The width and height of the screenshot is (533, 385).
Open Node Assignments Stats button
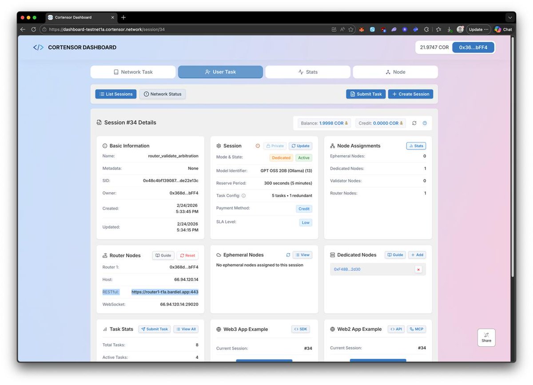pyautogui.click(x=416, y=146)
